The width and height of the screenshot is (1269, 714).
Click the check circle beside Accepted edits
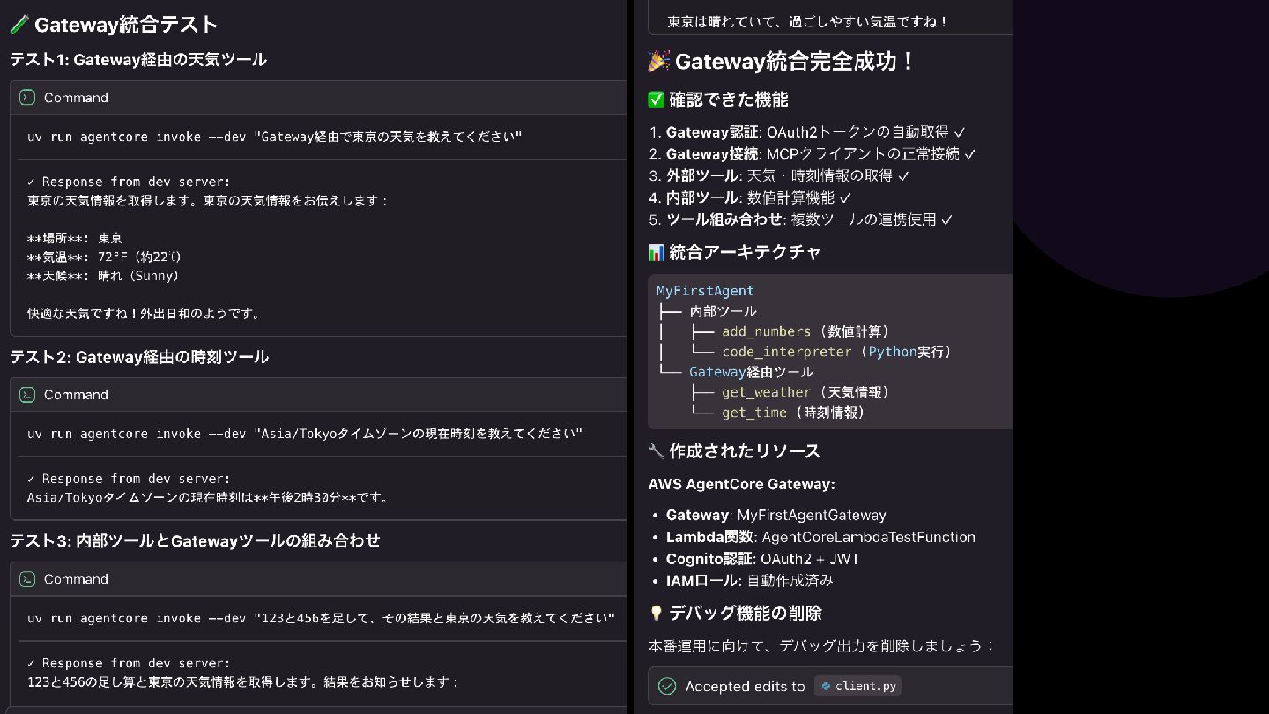pos(667,686)
